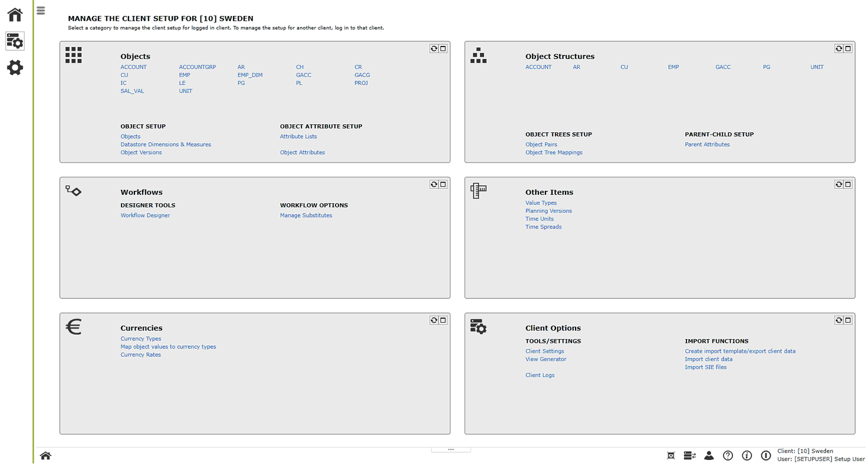Click the data transfer icon in the status bar
This screenshot has height=467, width=868.
pyautogui.click(x=689, y=455)
